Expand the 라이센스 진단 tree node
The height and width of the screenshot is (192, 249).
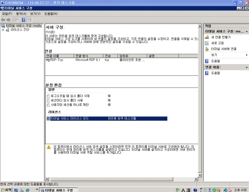coord(3,30)
